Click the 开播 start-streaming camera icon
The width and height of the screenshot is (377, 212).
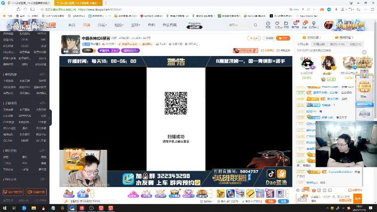tap(286, 24)
